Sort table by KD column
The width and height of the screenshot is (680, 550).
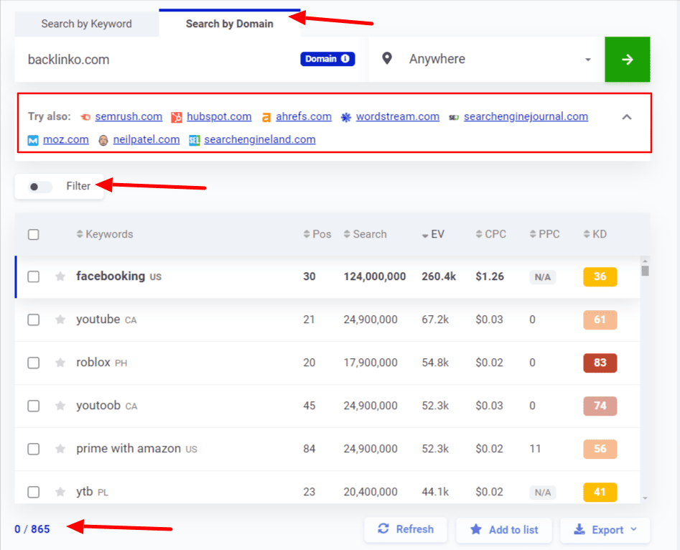click(595, 234)
